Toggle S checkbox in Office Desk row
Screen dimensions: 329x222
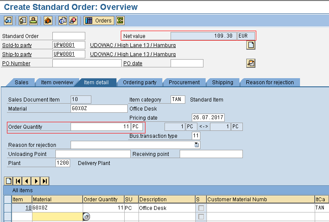[201, 208]
